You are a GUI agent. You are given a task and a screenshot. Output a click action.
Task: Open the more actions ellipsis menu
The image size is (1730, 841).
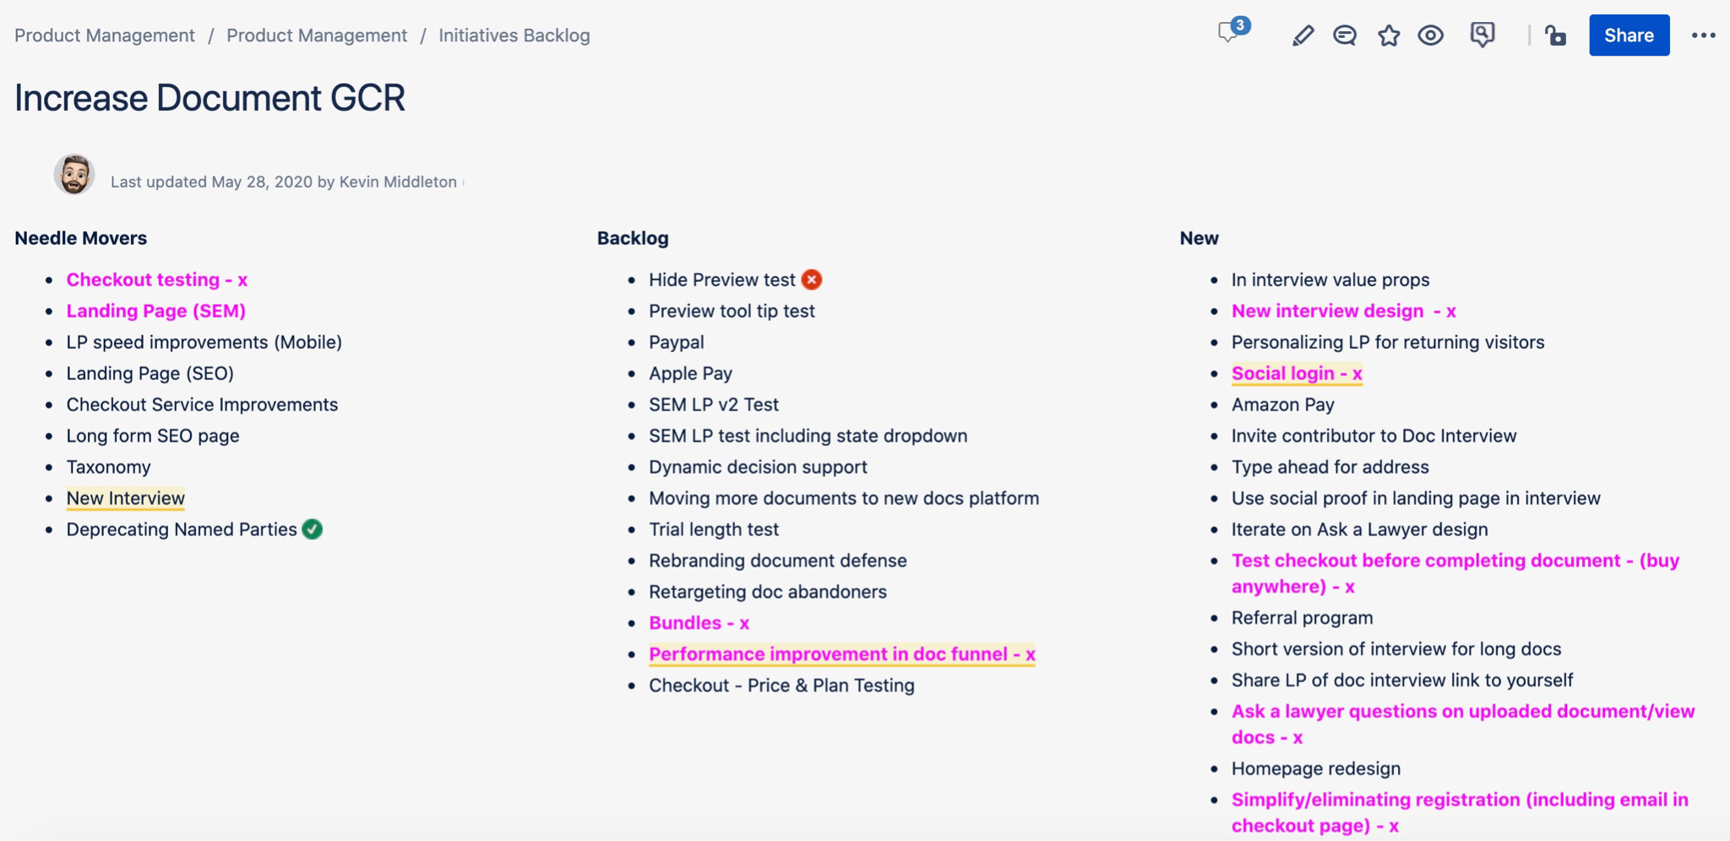1706,35
